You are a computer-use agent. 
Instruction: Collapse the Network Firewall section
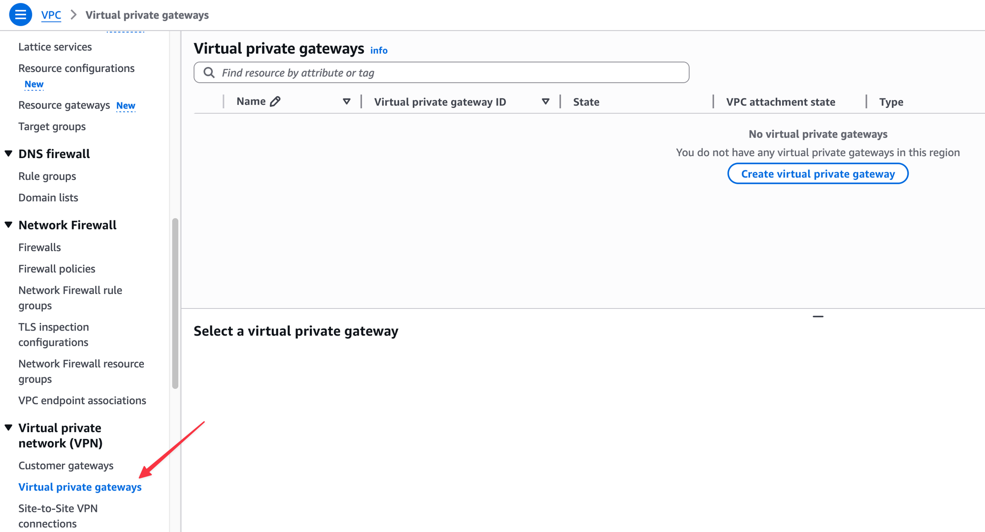(x=8, y=225)
